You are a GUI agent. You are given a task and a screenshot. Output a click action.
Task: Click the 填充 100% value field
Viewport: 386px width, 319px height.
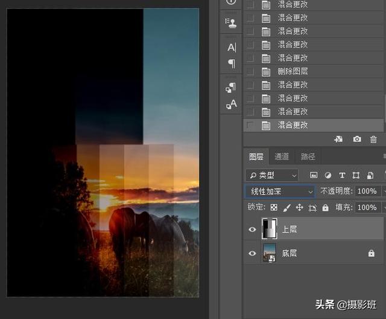[x=367, y=208]
